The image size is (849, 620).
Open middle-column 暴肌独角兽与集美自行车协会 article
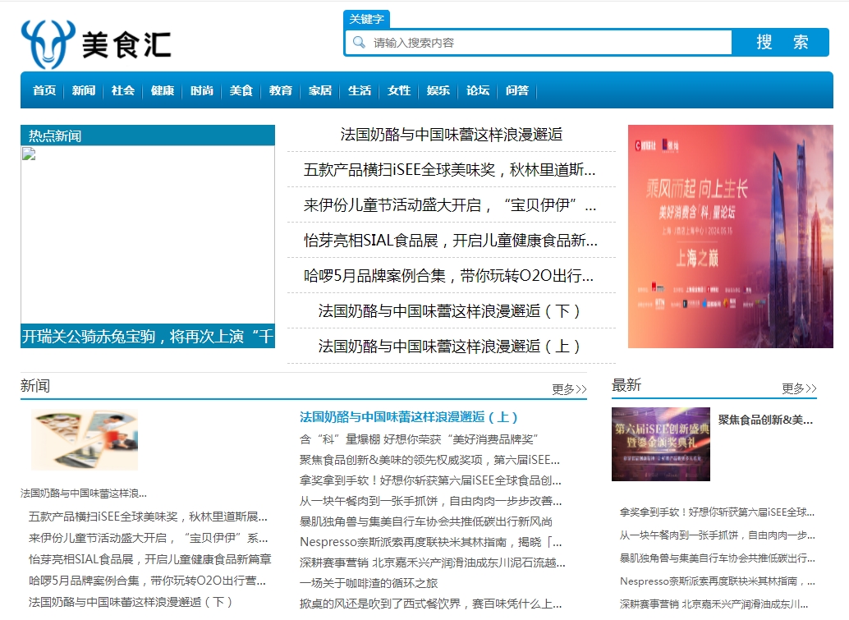pos(425,521)
